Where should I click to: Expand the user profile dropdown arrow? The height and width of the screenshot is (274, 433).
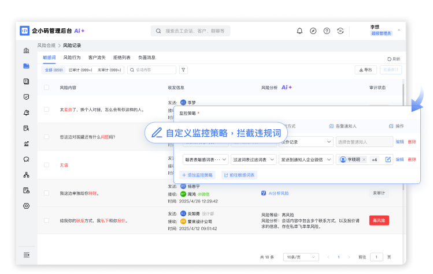pyautogui.click(x=399, y=30)
